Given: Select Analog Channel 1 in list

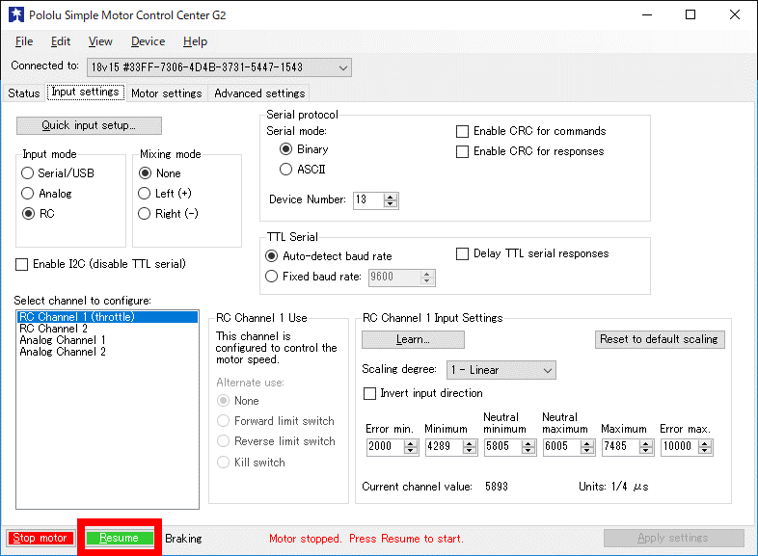Looking at the screenshot, I should click(107, 340).
